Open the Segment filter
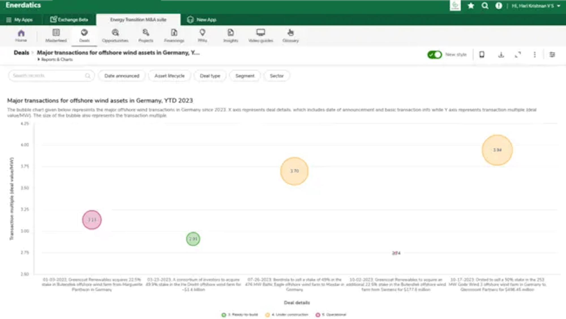 pos(245,76)
